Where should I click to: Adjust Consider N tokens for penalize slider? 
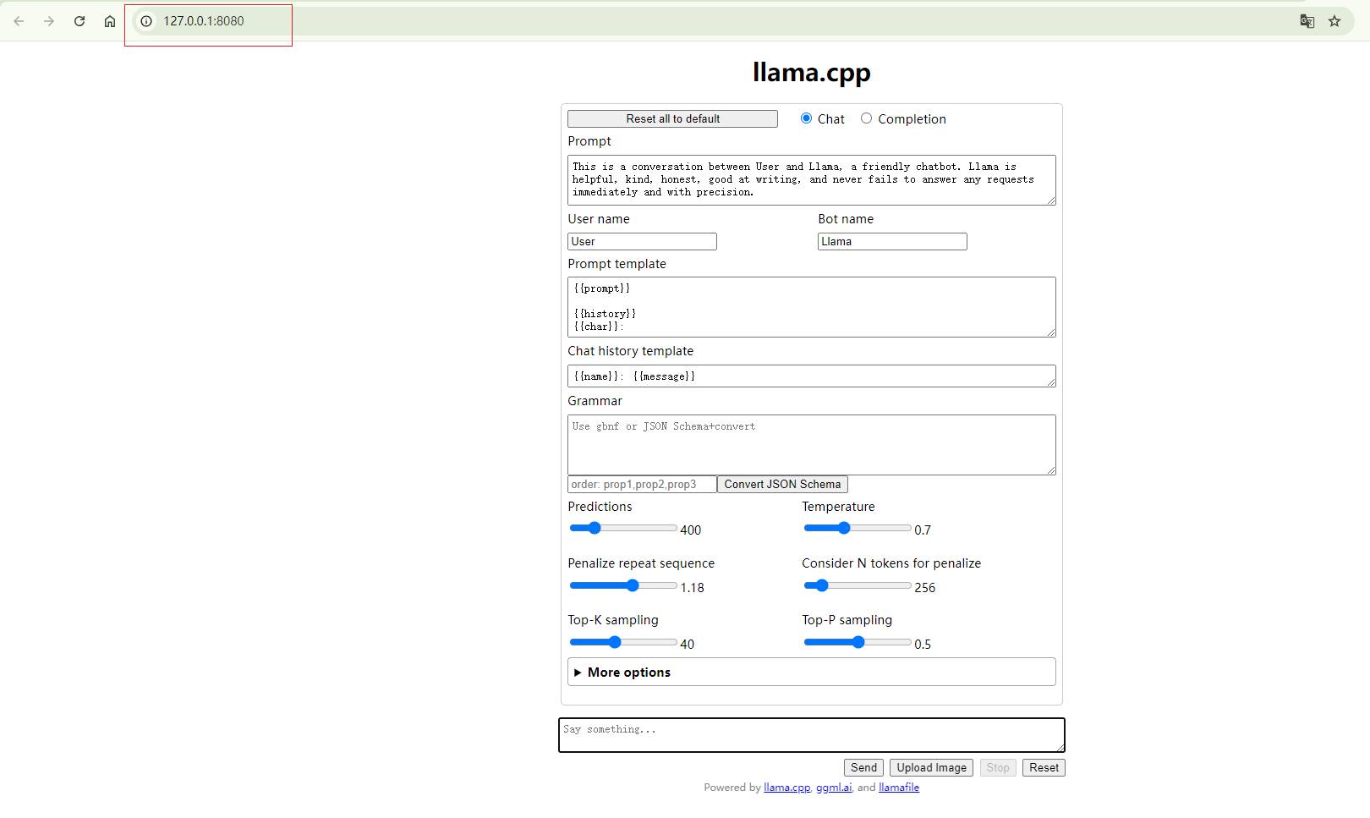click(858, 585)
